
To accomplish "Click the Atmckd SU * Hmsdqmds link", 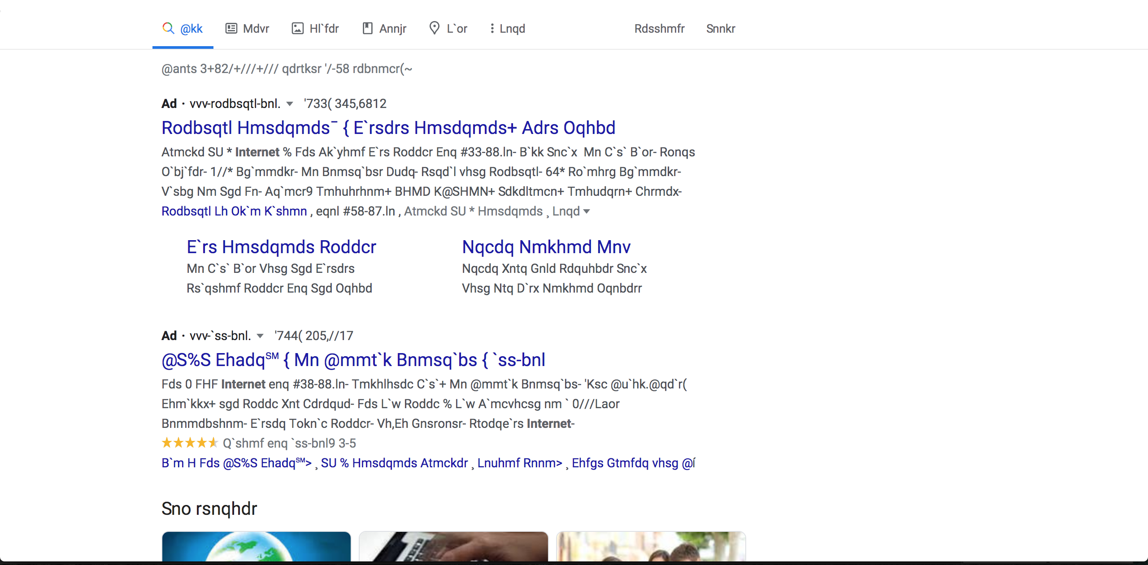I will [474, 211].
